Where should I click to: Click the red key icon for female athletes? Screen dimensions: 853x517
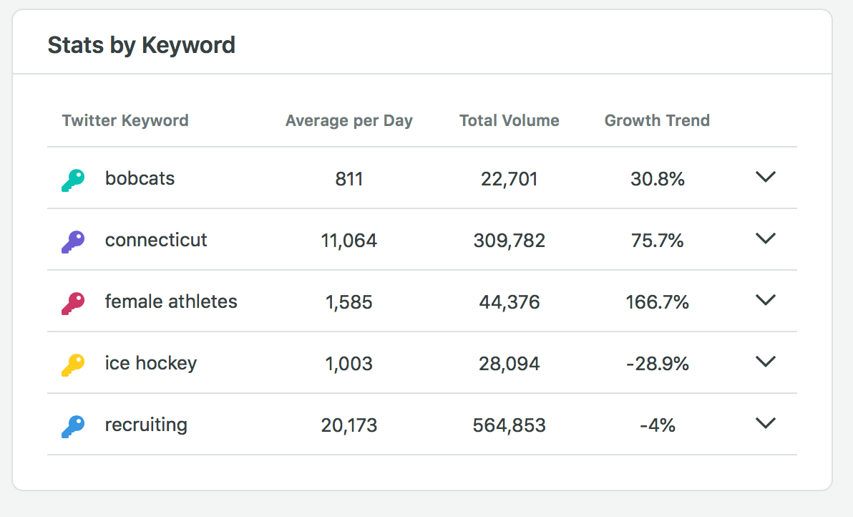click(x=73, y=302)
